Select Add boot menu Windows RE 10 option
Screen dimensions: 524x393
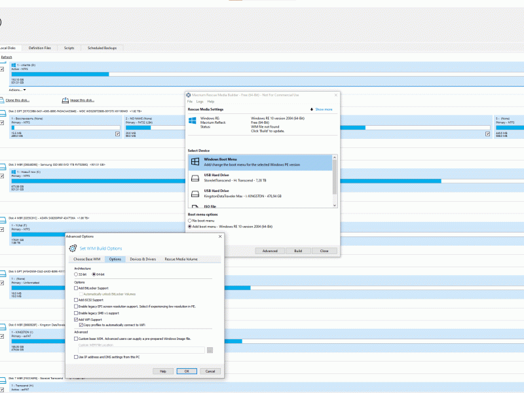tap(190, 227)
